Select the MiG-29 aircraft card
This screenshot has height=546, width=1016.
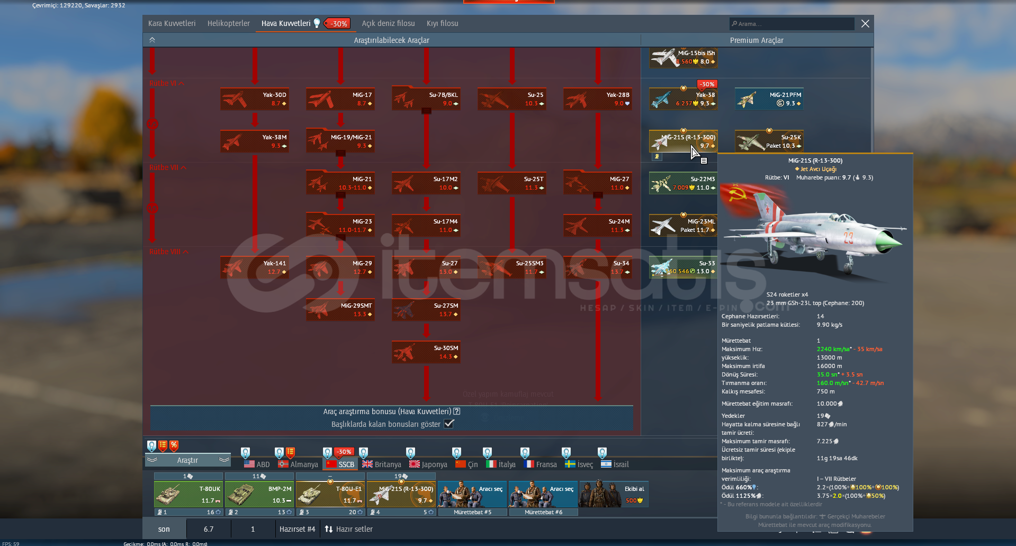340,267
